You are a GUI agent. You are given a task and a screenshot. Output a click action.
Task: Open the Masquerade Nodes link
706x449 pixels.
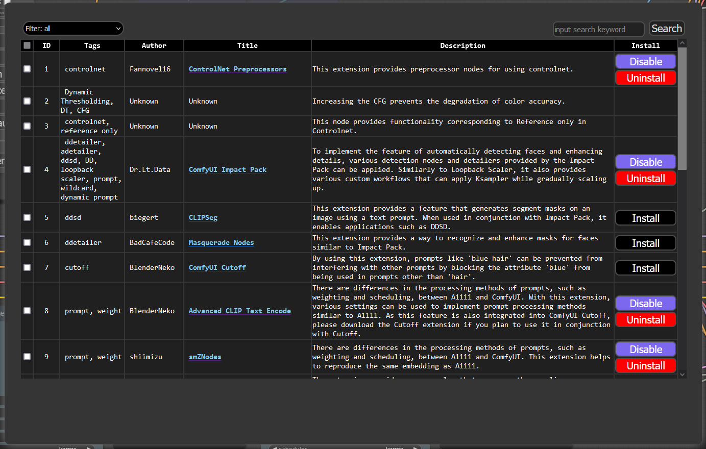(221, 242)
